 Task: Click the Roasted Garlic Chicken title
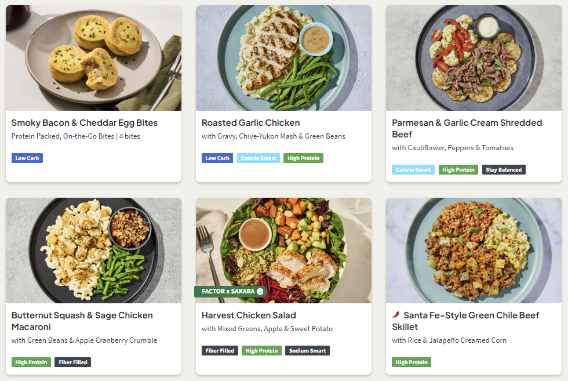[x=250, y=123]
